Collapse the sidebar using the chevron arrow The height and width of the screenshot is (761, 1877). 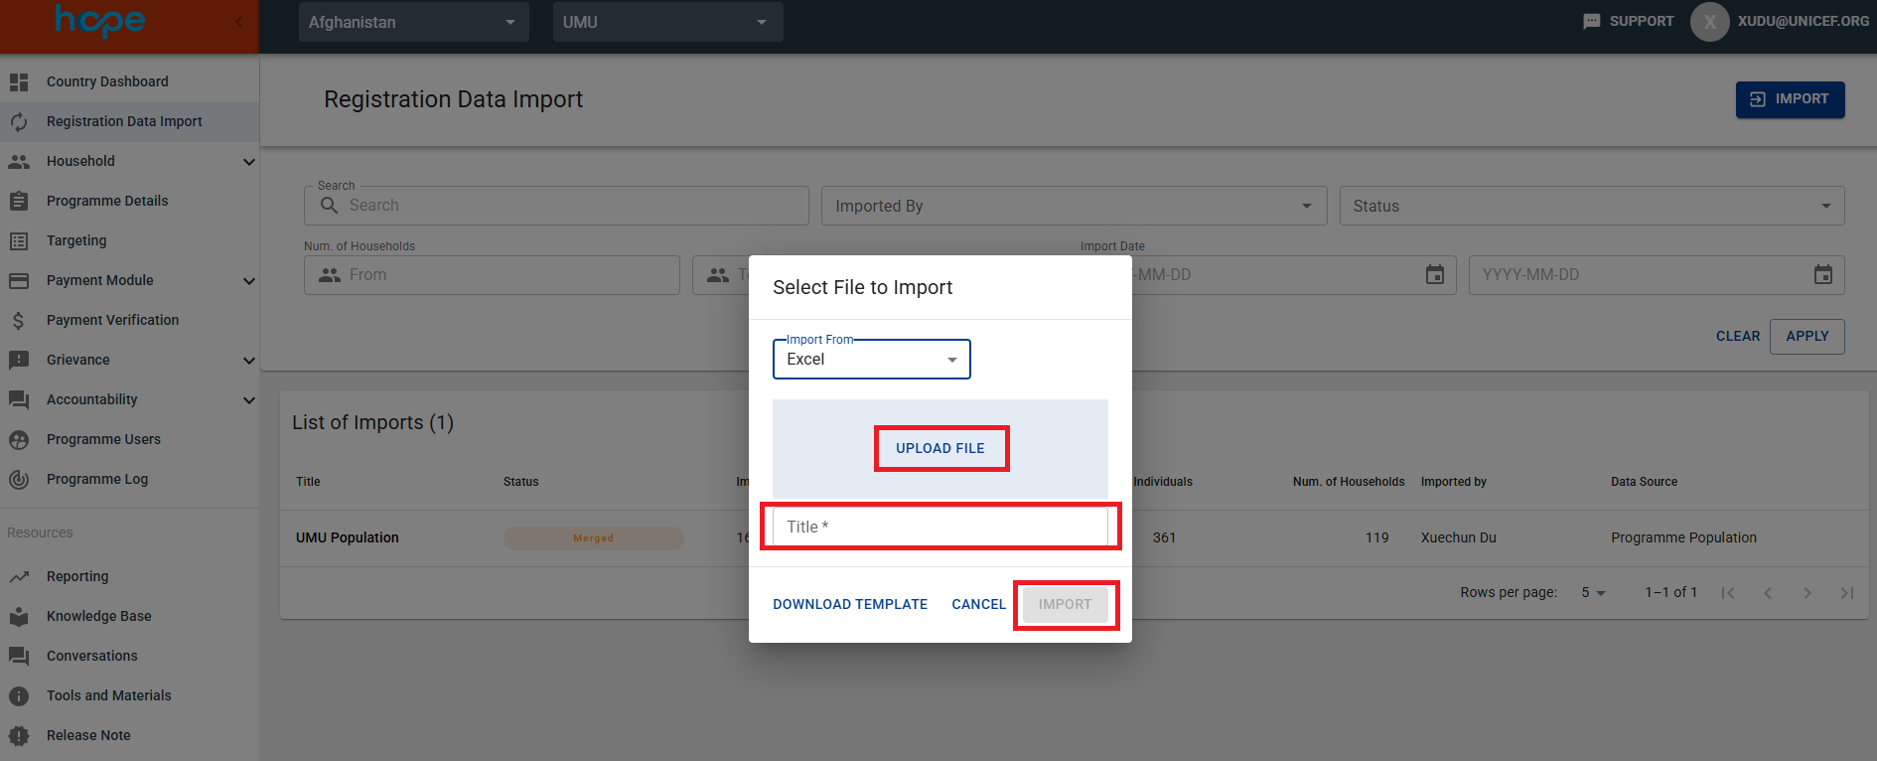pos(239,22)
